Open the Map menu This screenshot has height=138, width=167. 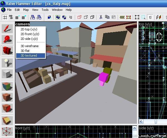(x=26, y=10)
